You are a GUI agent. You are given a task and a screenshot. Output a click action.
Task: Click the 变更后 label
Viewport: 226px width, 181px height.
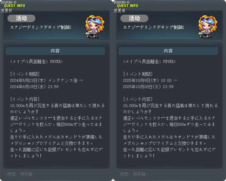point(119,10)
